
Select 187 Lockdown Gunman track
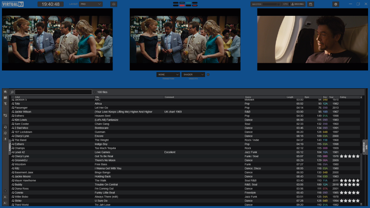[185, 132]
